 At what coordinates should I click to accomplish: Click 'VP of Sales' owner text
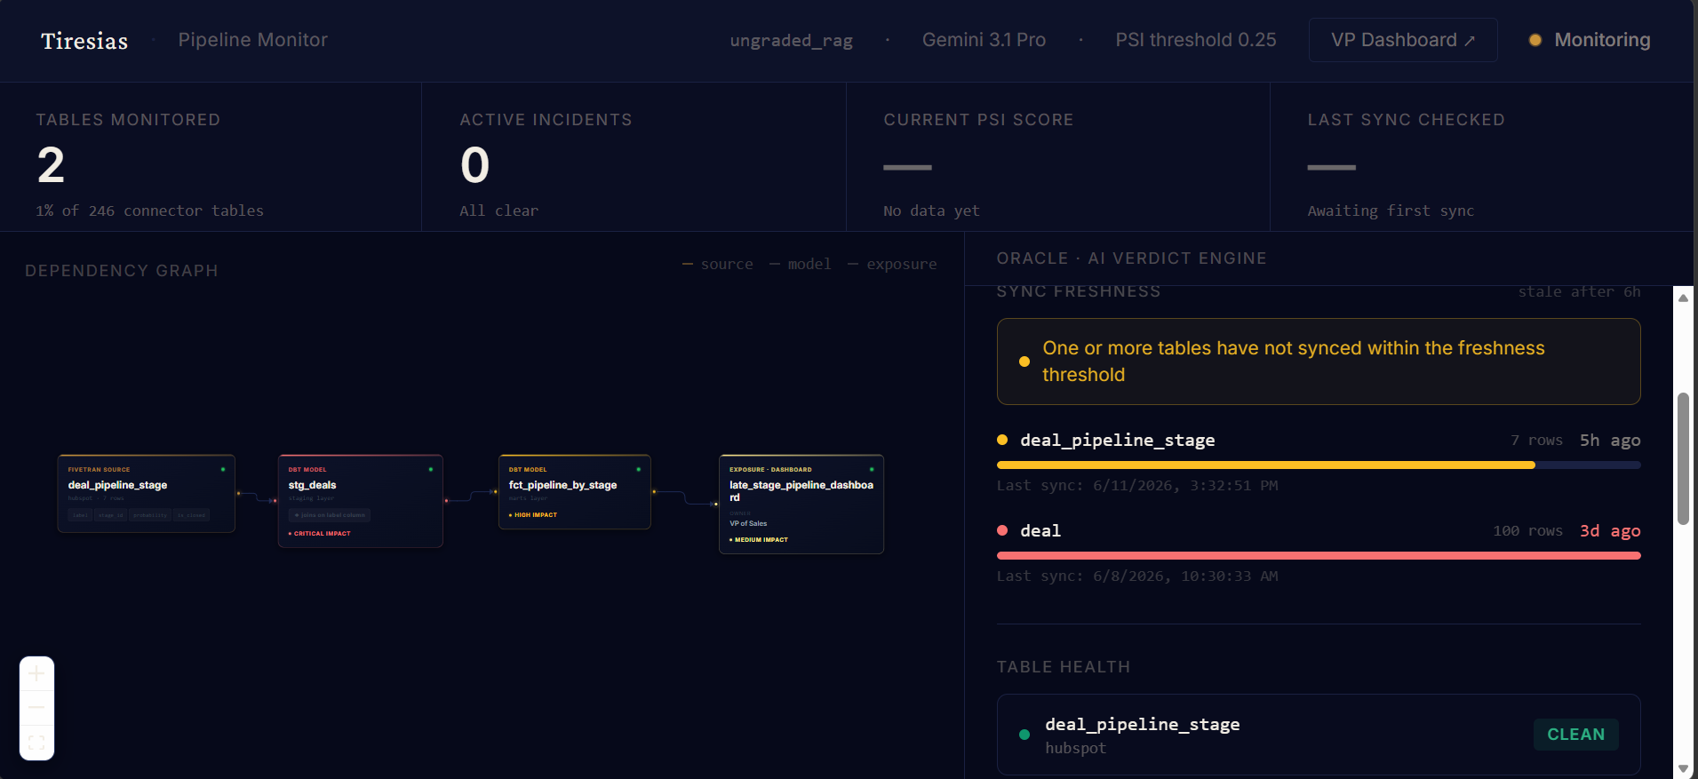coord(748,523)
